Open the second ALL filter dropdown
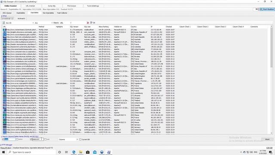Viewport: 275px width, 155px height. [x=52, y=23]
